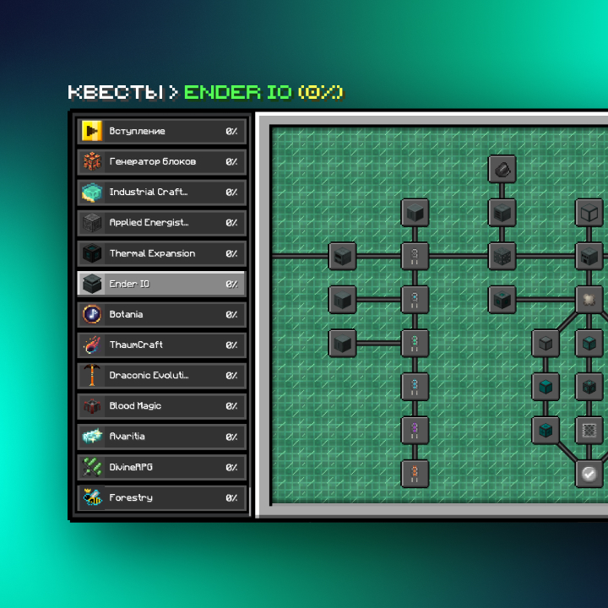This screenshot has height=608, width=608.
Task: Select the gray mesh grid quest node
Action: point(589,430)
